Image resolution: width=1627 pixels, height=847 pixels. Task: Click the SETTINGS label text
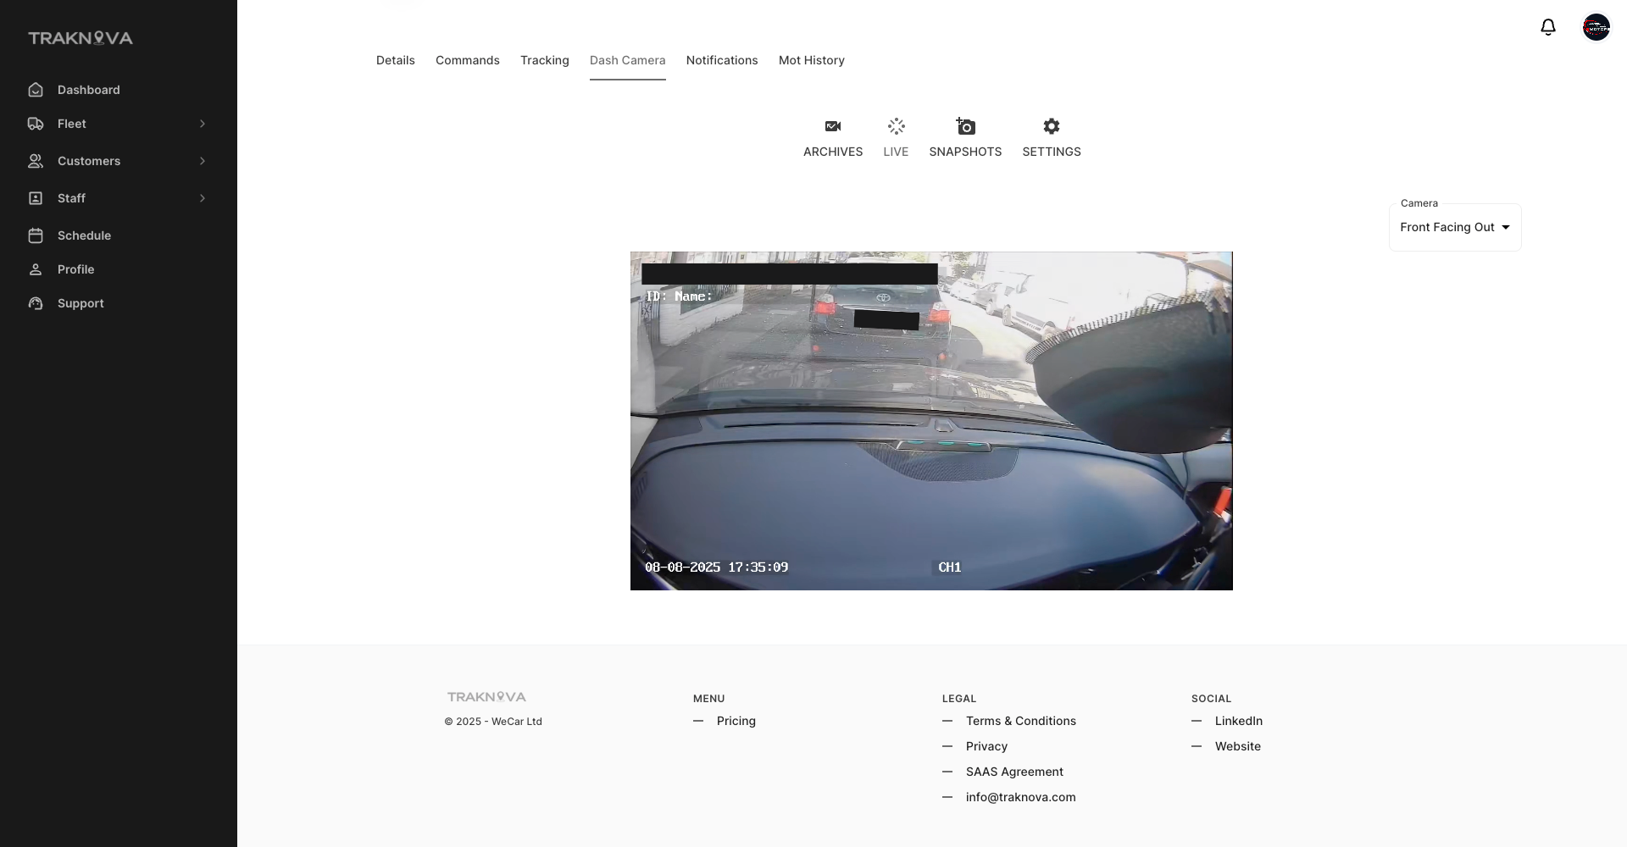[x=1052, y=152]
